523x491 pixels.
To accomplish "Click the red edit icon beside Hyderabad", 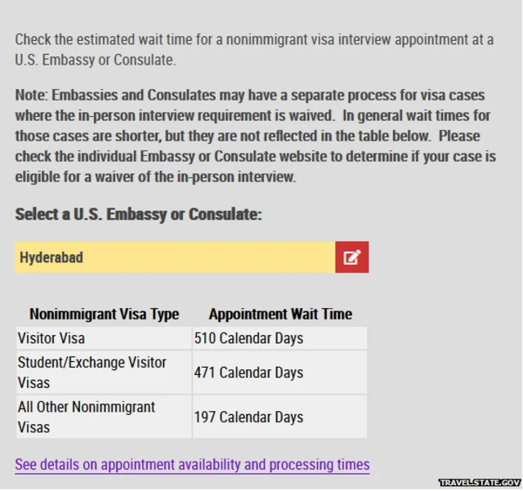I will [x=351, y=257].
